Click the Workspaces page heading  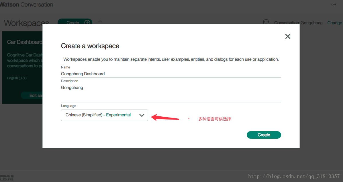click(x=26, y=23)
